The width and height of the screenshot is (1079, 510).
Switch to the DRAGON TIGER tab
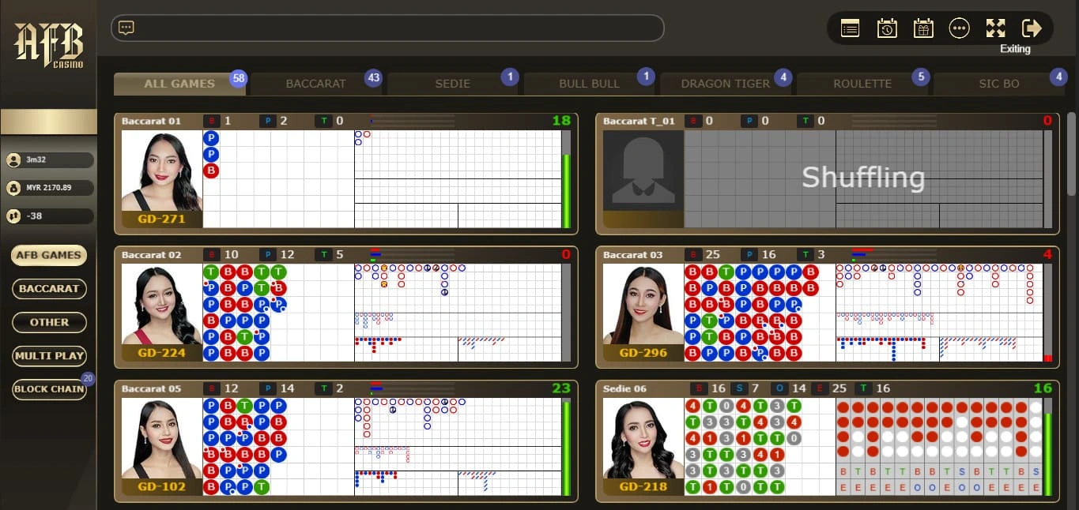point(724,84)
